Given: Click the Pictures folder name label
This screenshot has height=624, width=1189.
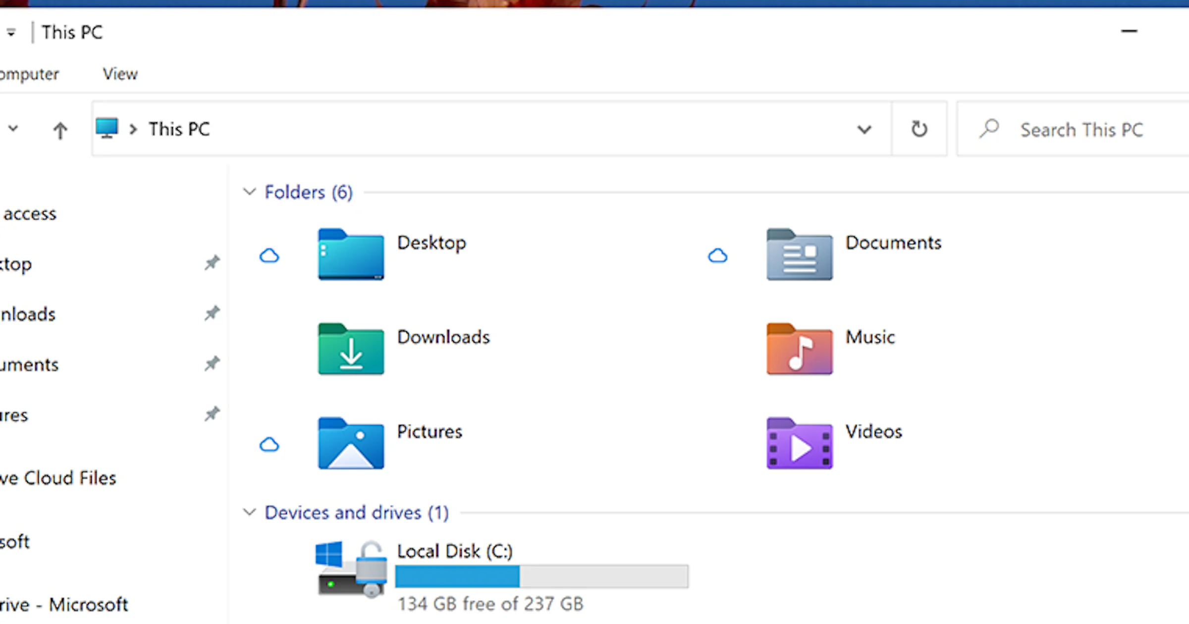Looking at the screenshot, I should pyautogui.click(x=430, y=432).
